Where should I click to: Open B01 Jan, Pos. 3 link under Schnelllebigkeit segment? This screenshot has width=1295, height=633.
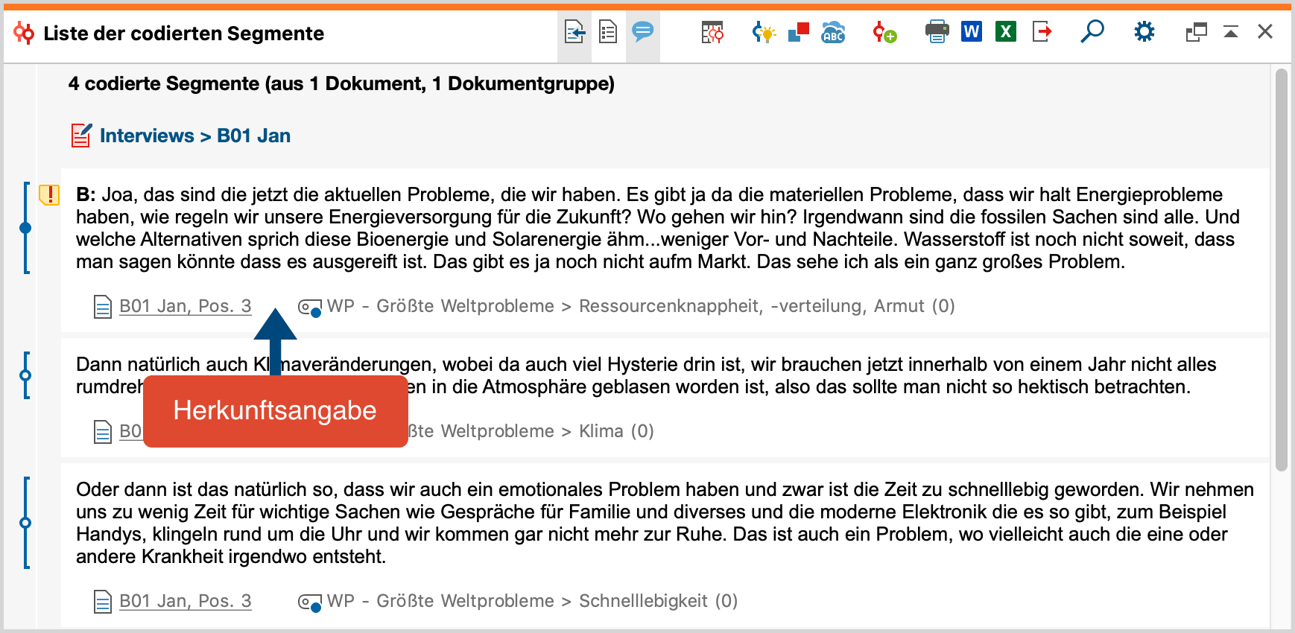[186, 601]
